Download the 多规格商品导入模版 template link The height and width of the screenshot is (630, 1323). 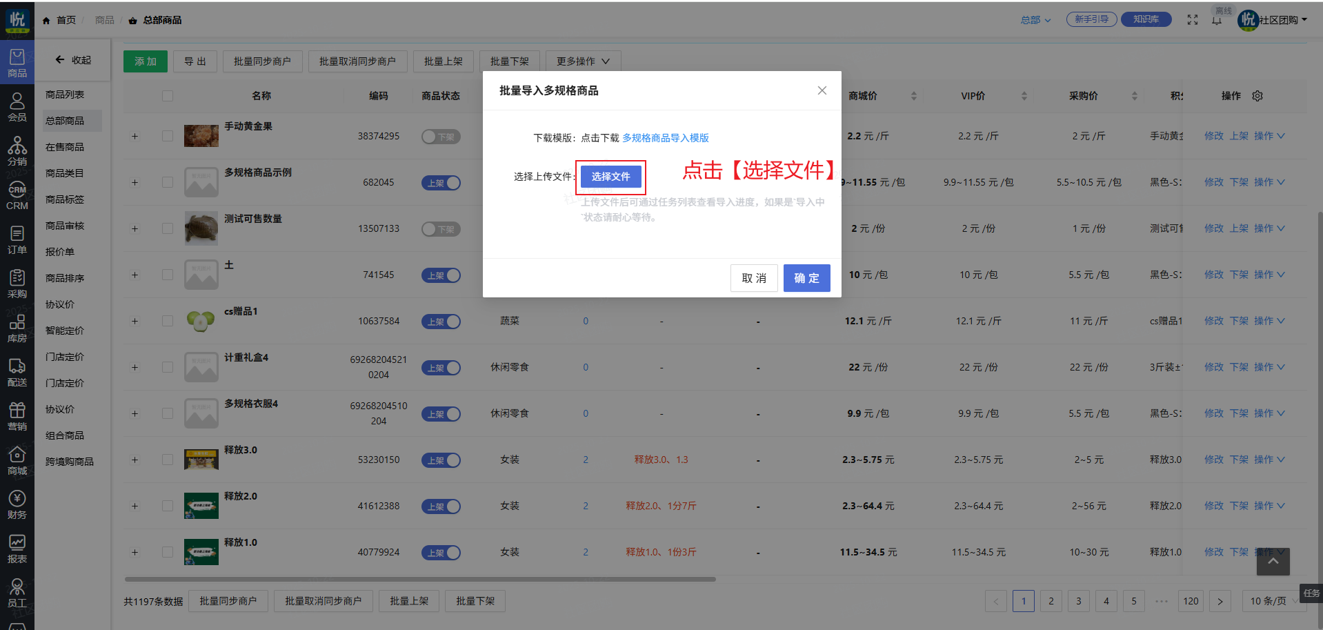(x=666, y=138)
